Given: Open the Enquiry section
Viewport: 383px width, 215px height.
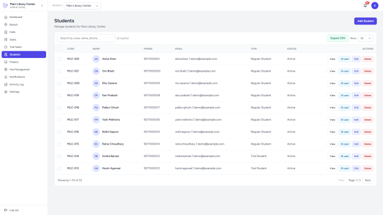Looking at the screenshot, I should tap(24, 62).
